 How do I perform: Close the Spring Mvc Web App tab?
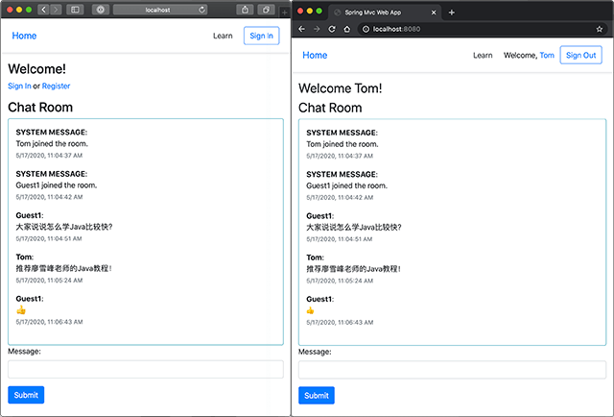[x=435, y=12]
